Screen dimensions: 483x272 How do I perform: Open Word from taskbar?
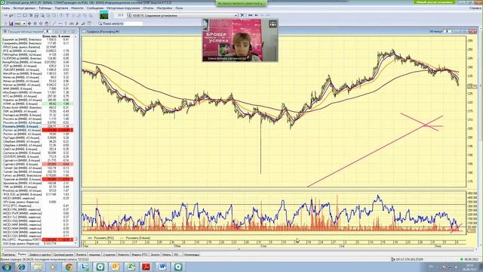[x=163, y=267]
